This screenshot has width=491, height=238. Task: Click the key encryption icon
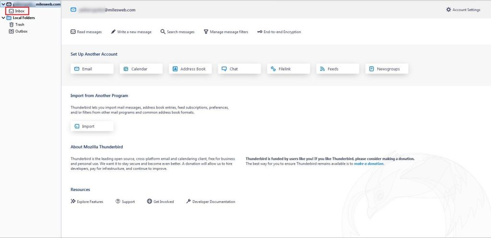(x=259, y=32)
